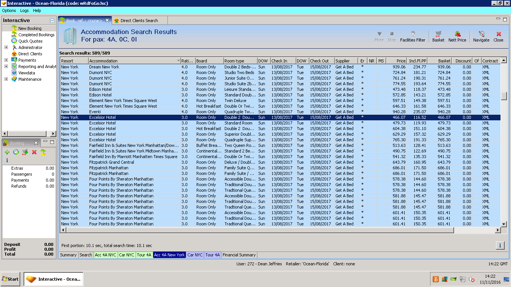Open the Facilities Filter funnel

click(412, 36)
